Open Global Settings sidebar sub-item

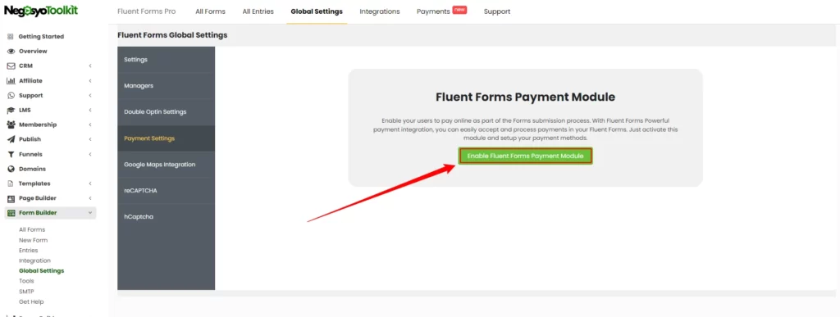tap(41, 270)
